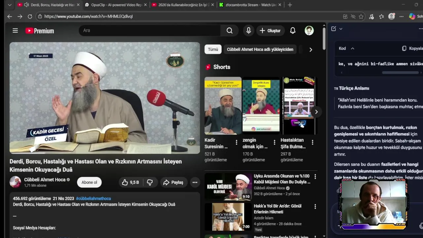Open the account avatar menu
423x238 pixels.
309,30
